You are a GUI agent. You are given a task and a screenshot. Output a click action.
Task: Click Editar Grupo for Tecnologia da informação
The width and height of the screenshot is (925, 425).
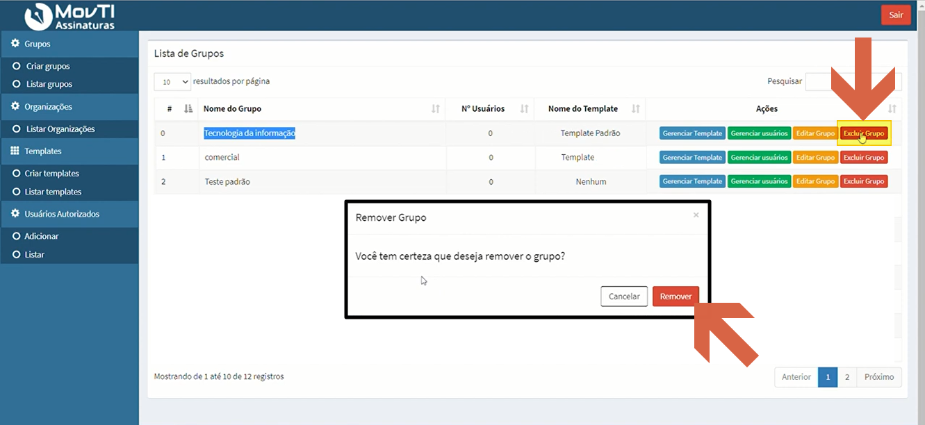[x=815, y=133]
